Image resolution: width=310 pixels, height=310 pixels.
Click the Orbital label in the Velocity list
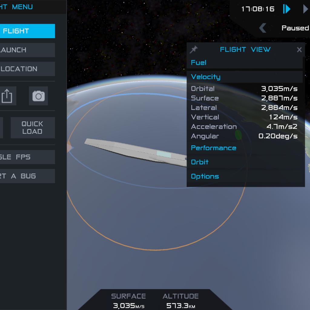click(x=203, y=89)
